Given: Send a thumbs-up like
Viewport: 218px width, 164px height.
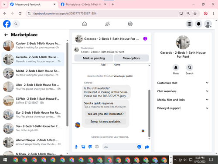Looking at the screenshot, I should 147,147.
